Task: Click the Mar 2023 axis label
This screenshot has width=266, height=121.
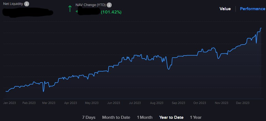Action: pyautogui.click(x=49, y=103)
